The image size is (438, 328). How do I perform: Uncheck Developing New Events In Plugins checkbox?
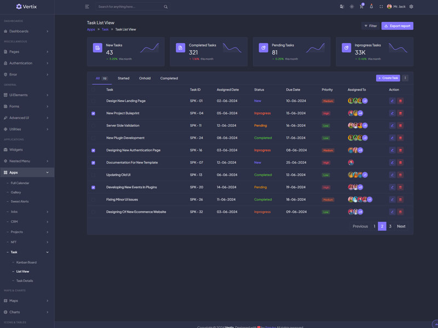[x=93, y=188]
